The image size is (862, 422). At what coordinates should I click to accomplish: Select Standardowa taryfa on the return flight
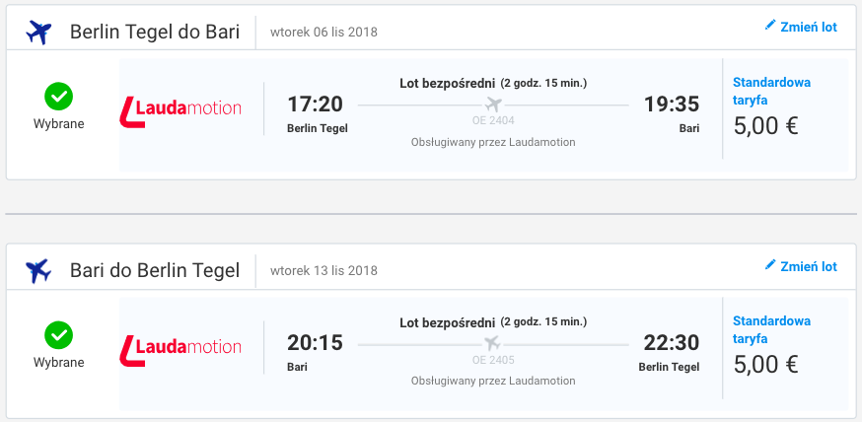click(x=771, y=329)
